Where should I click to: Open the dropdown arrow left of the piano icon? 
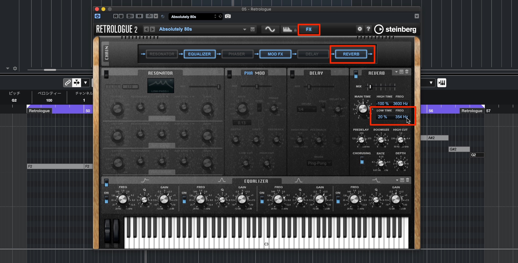pos(431,83)
